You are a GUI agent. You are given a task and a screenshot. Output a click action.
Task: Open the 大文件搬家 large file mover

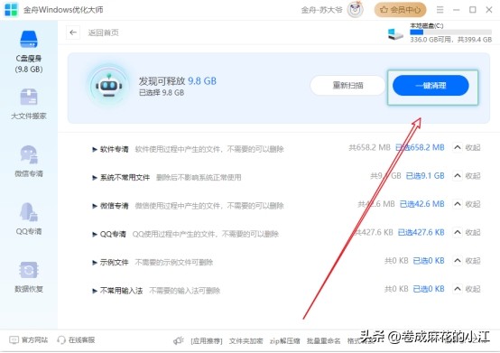[29, 104]
